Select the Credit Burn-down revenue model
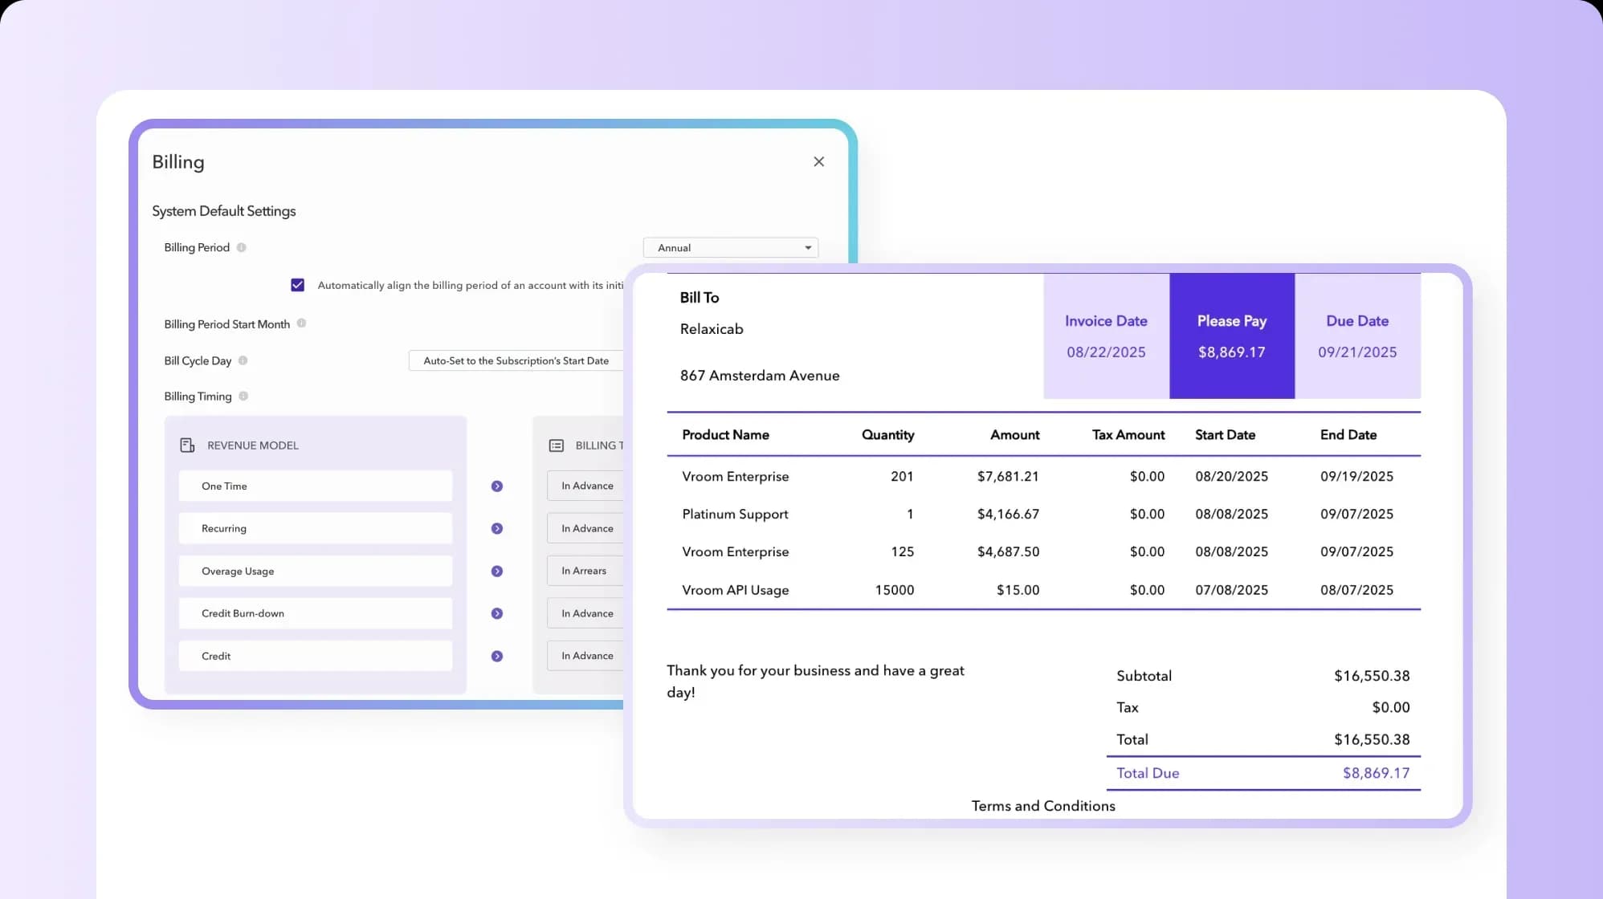1603x899 pixels. coord(315,613)
